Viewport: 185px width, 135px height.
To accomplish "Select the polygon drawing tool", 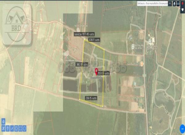I will point(16,128).
